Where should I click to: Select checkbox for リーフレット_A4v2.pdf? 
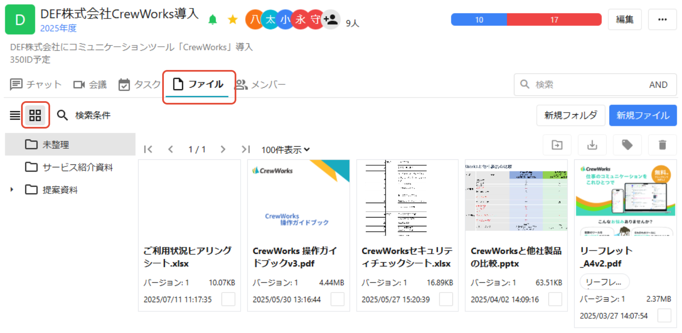[x=664, y=316]
